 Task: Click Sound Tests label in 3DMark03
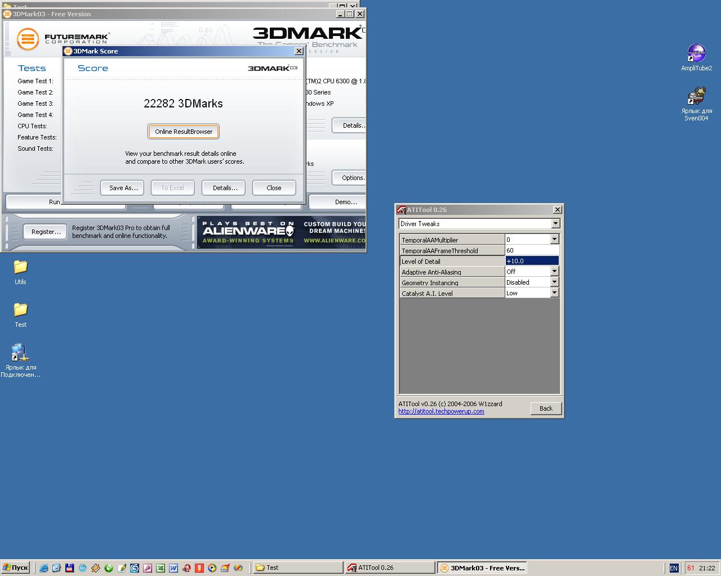click(35, 148)
